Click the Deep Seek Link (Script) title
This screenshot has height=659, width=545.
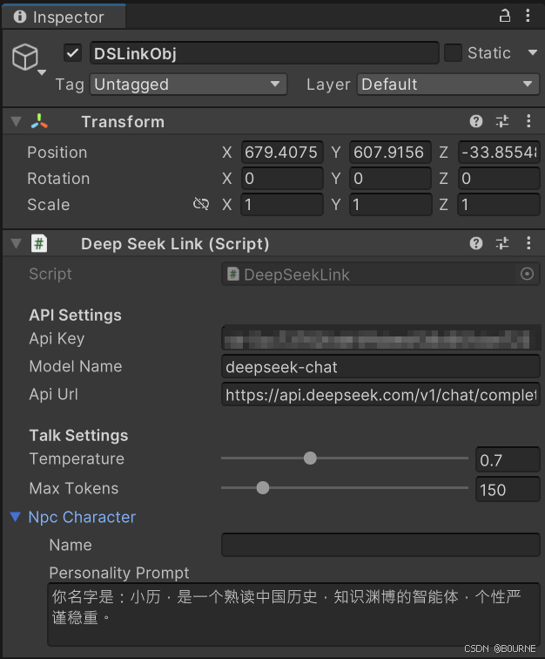pyautogui.click(x=175, y=244)
